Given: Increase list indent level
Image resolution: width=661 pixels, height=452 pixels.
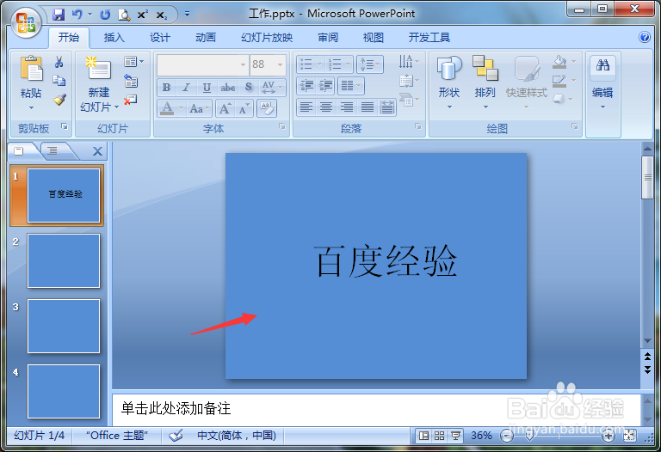Looking at the screenshot, I should click(325, 86).
